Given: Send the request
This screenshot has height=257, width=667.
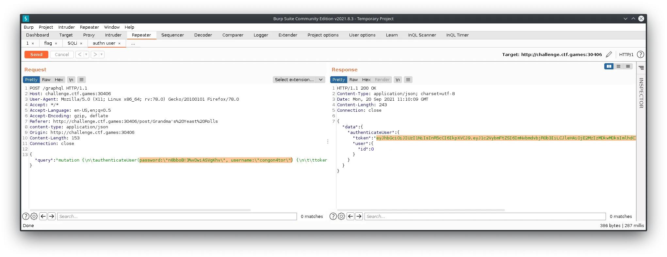Looking at the screenshot, I should [x=36, y=54].
